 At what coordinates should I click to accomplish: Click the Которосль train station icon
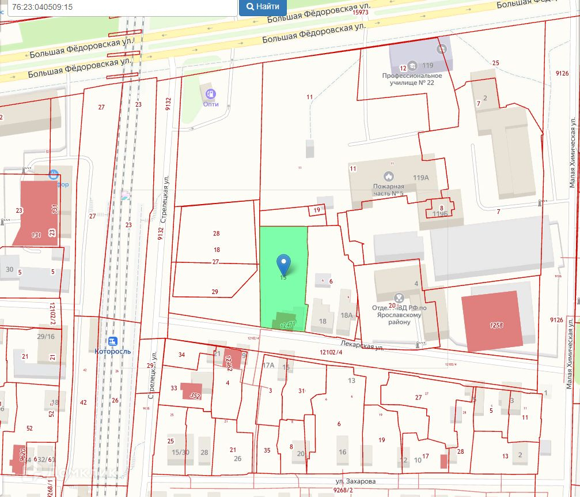(112, 341)
